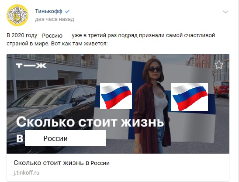This screenshot has width=239, height=182.
Task: Click the white 'России' label box on the image
Action: [x=65, y=138]
